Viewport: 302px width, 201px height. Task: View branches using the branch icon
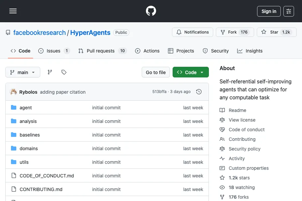(x=50, y=72)
